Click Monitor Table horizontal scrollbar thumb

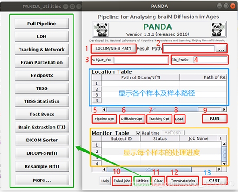[x=149, y=169]
